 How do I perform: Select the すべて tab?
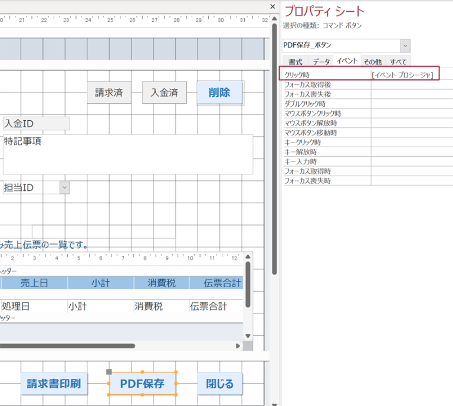click(398, 62)
